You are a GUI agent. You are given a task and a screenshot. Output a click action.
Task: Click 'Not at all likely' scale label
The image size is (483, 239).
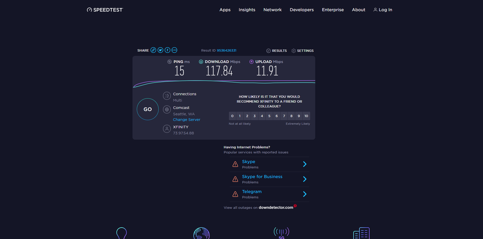pyautogui.click(x=240, y=124)
